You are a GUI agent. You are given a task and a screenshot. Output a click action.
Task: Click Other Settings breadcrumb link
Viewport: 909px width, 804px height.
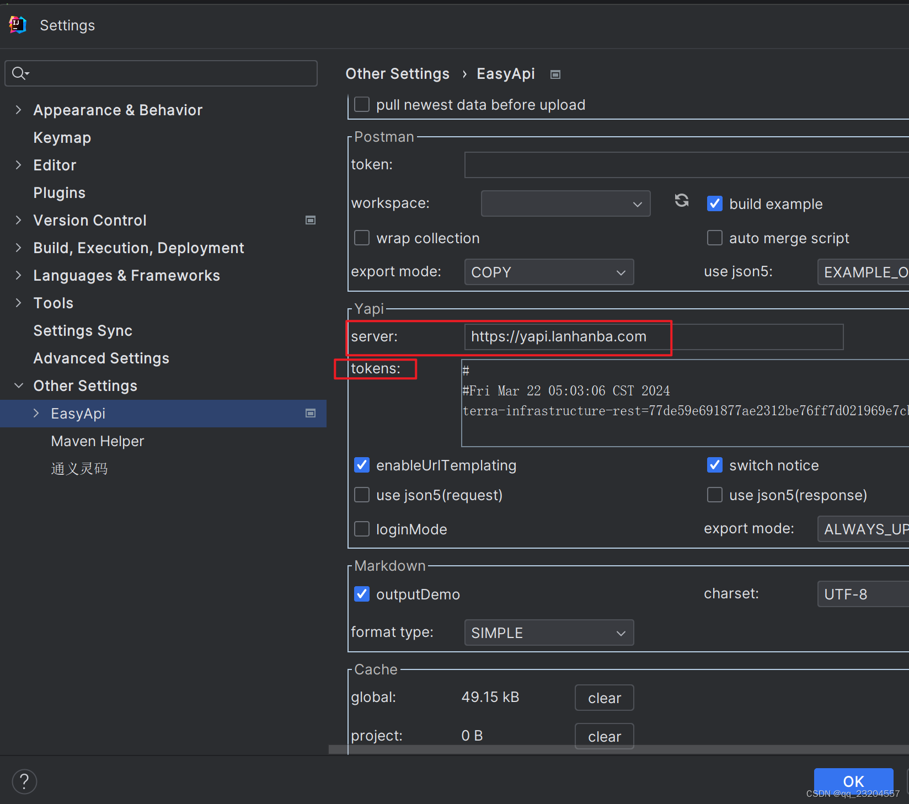tap(397, 74)
